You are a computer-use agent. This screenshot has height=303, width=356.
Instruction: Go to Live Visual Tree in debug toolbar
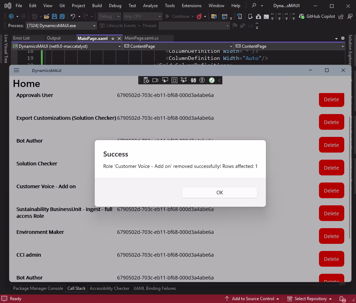click(x=146, y=80)
